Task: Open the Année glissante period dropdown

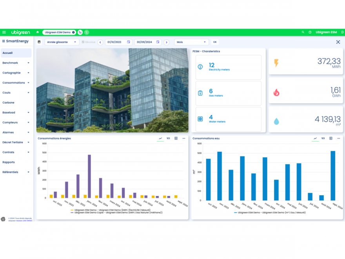Action: (x=62, y=42)
